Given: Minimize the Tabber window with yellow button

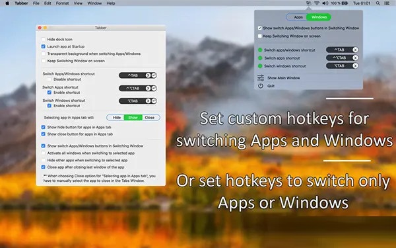Looking at the screenshot, I should pyautogui.click(x=45, y=28).
